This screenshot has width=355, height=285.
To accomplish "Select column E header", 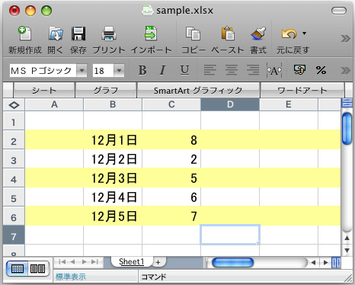I will (x=289, y=104).
